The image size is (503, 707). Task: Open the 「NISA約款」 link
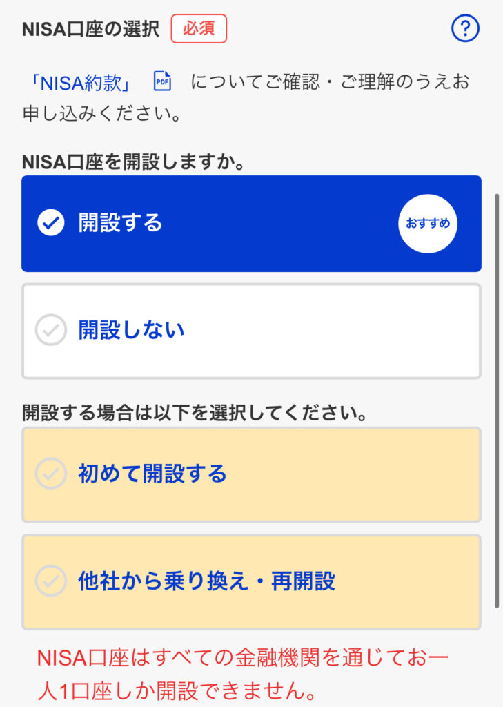click(x=82, y=82)
